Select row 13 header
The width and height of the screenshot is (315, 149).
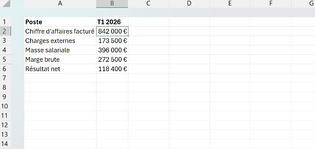[x=5, y=135]
